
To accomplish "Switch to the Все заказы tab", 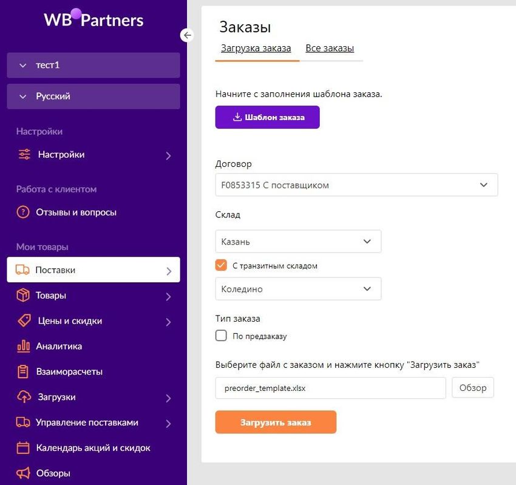I will tap(330, 48).
